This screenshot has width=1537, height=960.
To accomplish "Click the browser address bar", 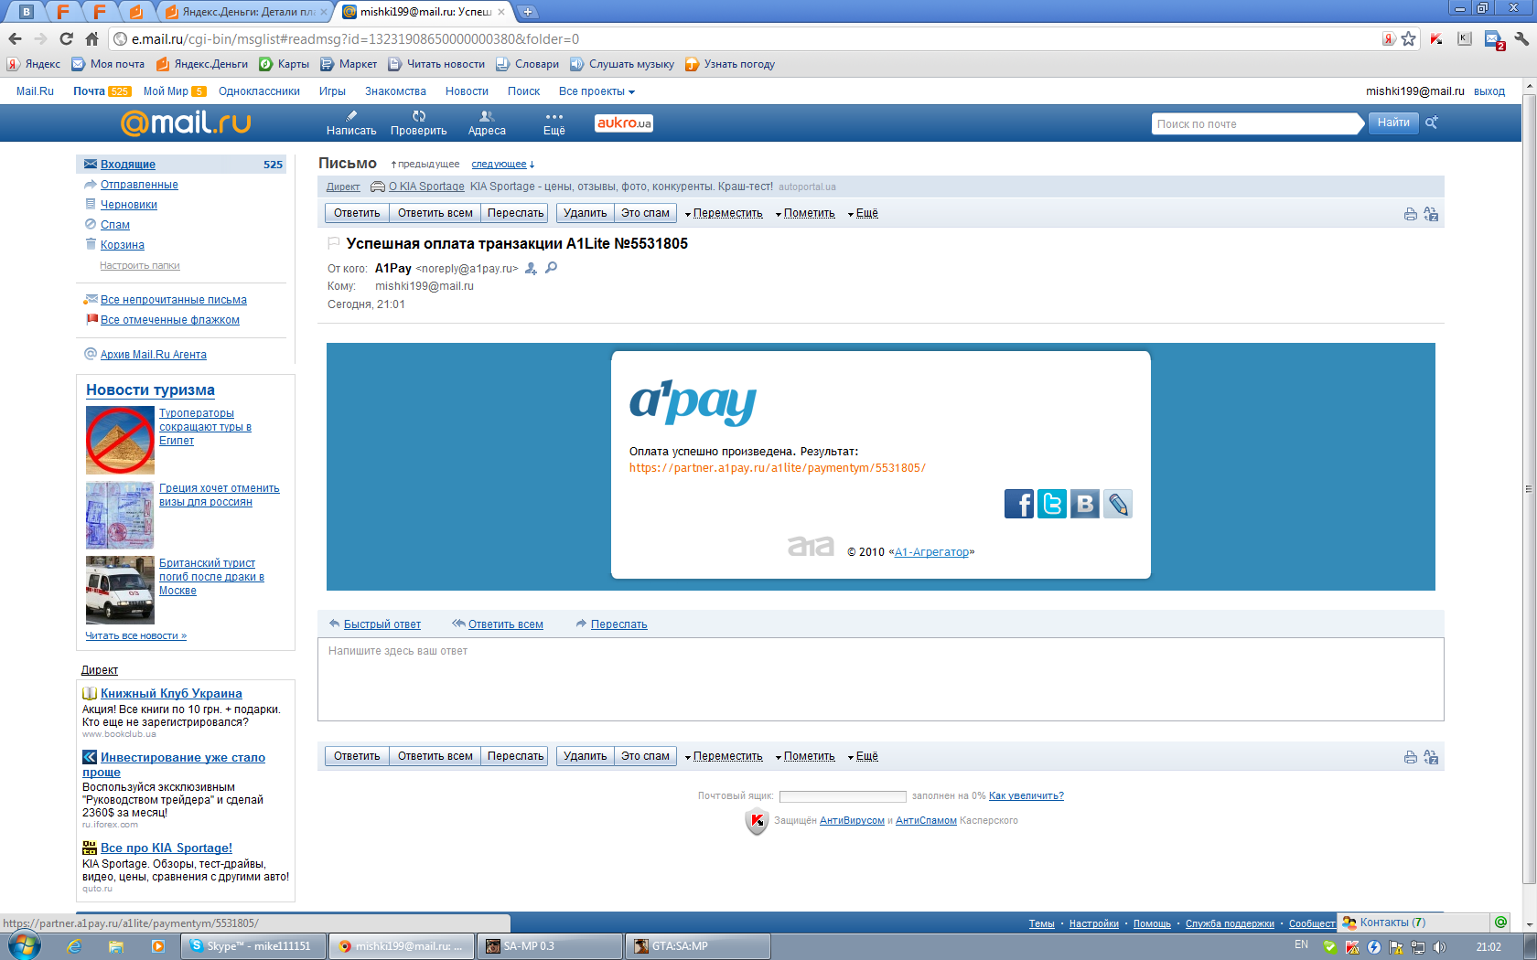I will 746,39.
